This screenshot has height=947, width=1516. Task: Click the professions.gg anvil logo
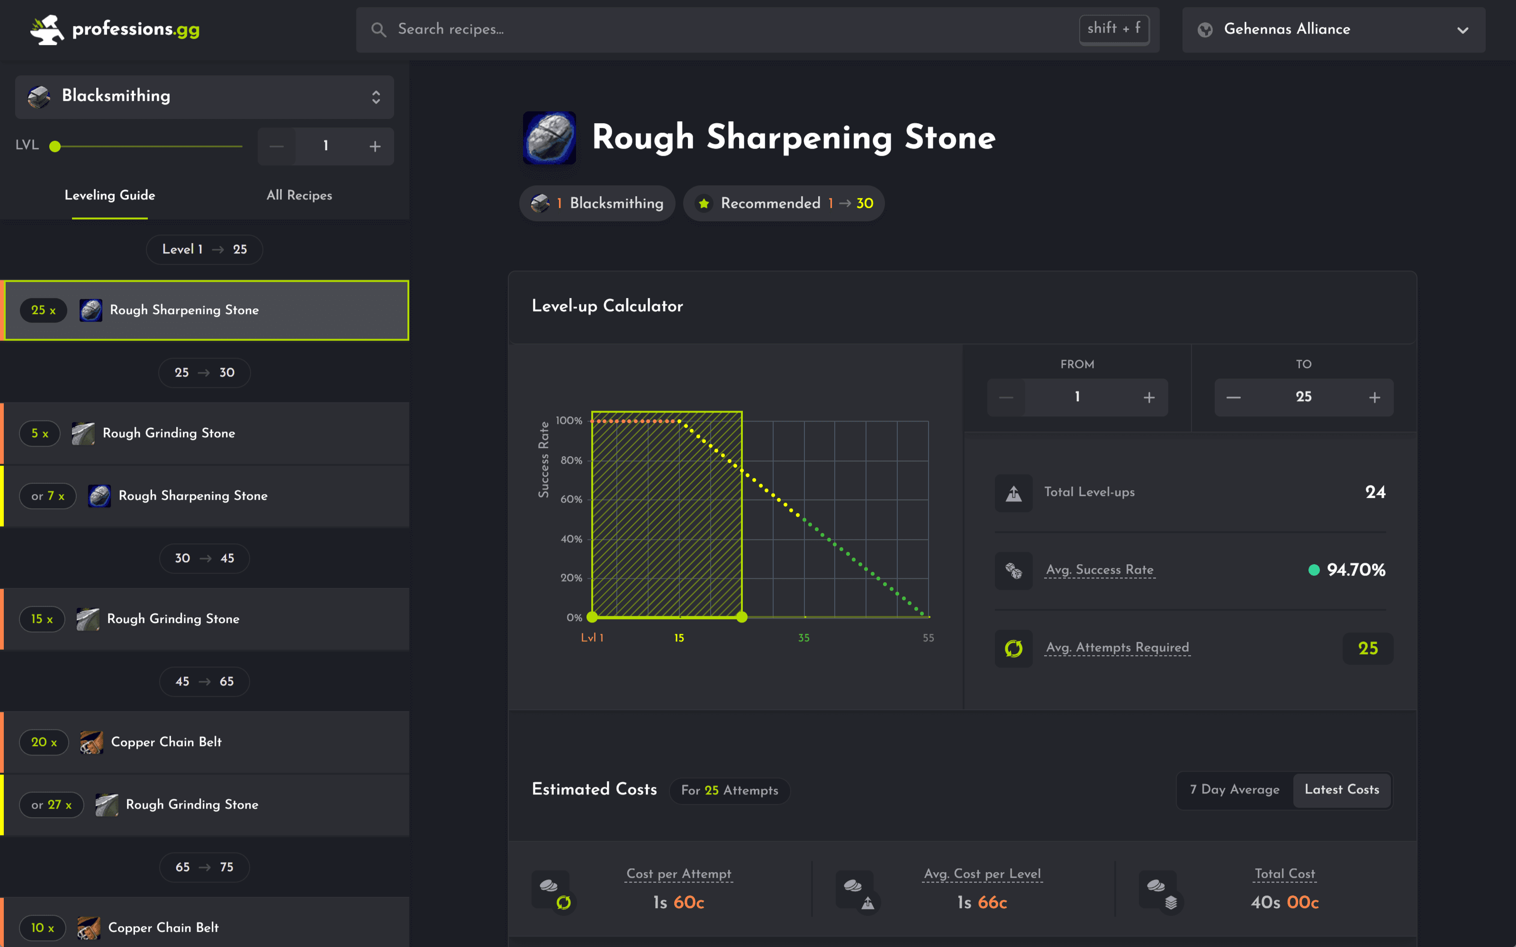47,29
